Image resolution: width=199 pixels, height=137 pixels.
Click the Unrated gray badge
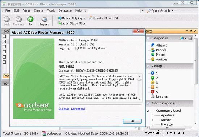[x=152, y=96]
